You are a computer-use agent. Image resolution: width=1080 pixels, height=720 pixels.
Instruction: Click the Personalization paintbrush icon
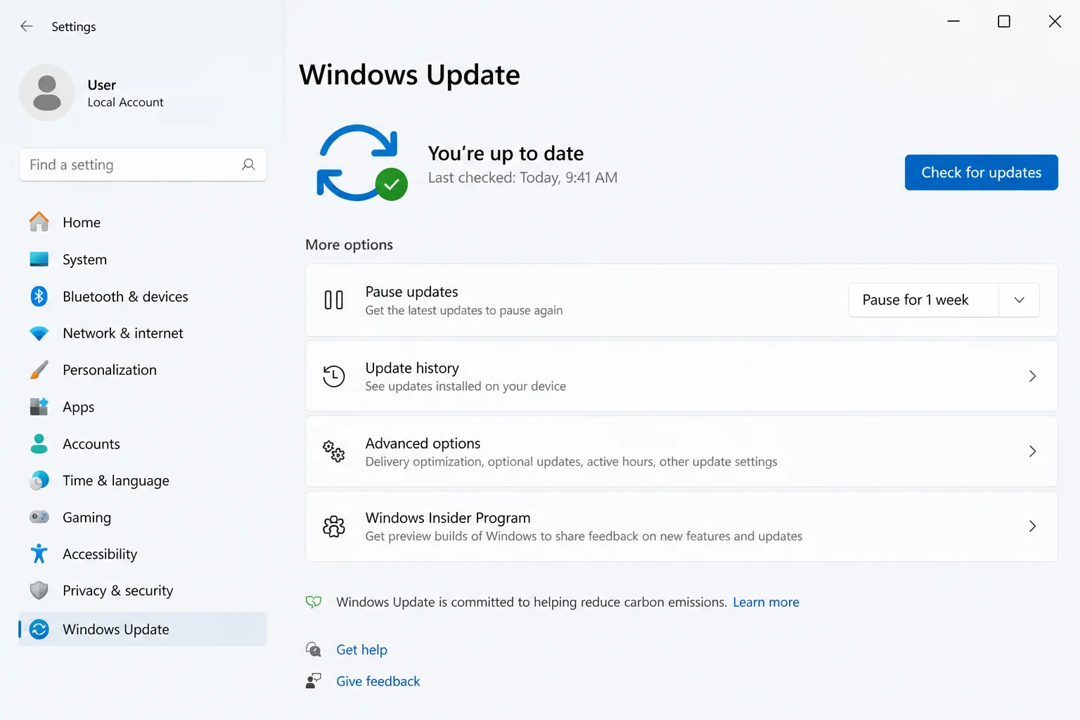click(39, 370)
